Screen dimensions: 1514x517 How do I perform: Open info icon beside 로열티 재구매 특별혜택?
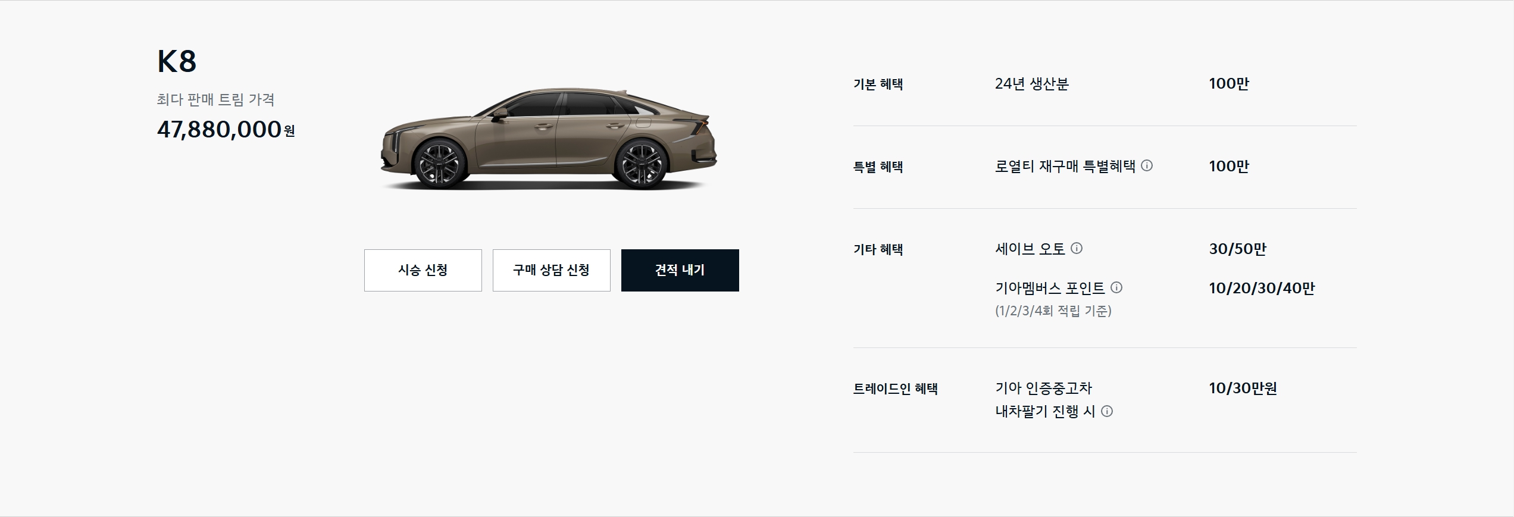click(x=1147, y=165)
